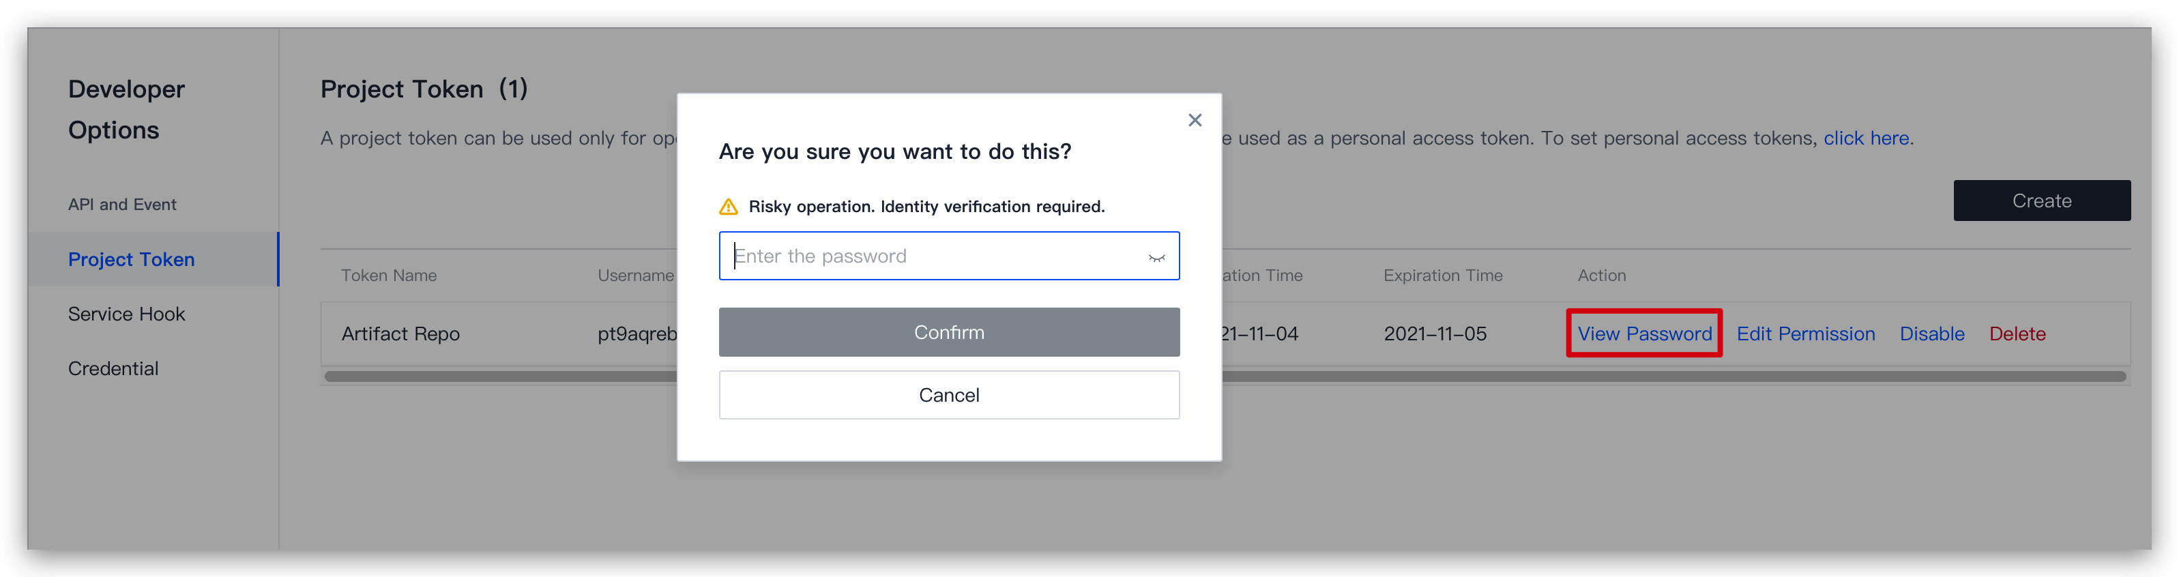This screenshot has height=577, width=2179.
Task: Focus the Enter the password field
Action: [x=949, y=256]
